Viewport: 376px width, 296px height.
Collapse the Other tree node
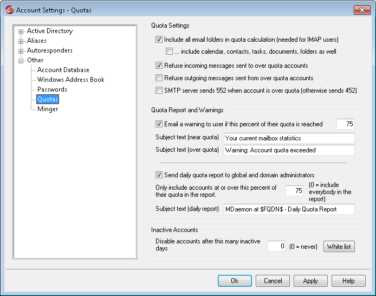click(21, 61)
